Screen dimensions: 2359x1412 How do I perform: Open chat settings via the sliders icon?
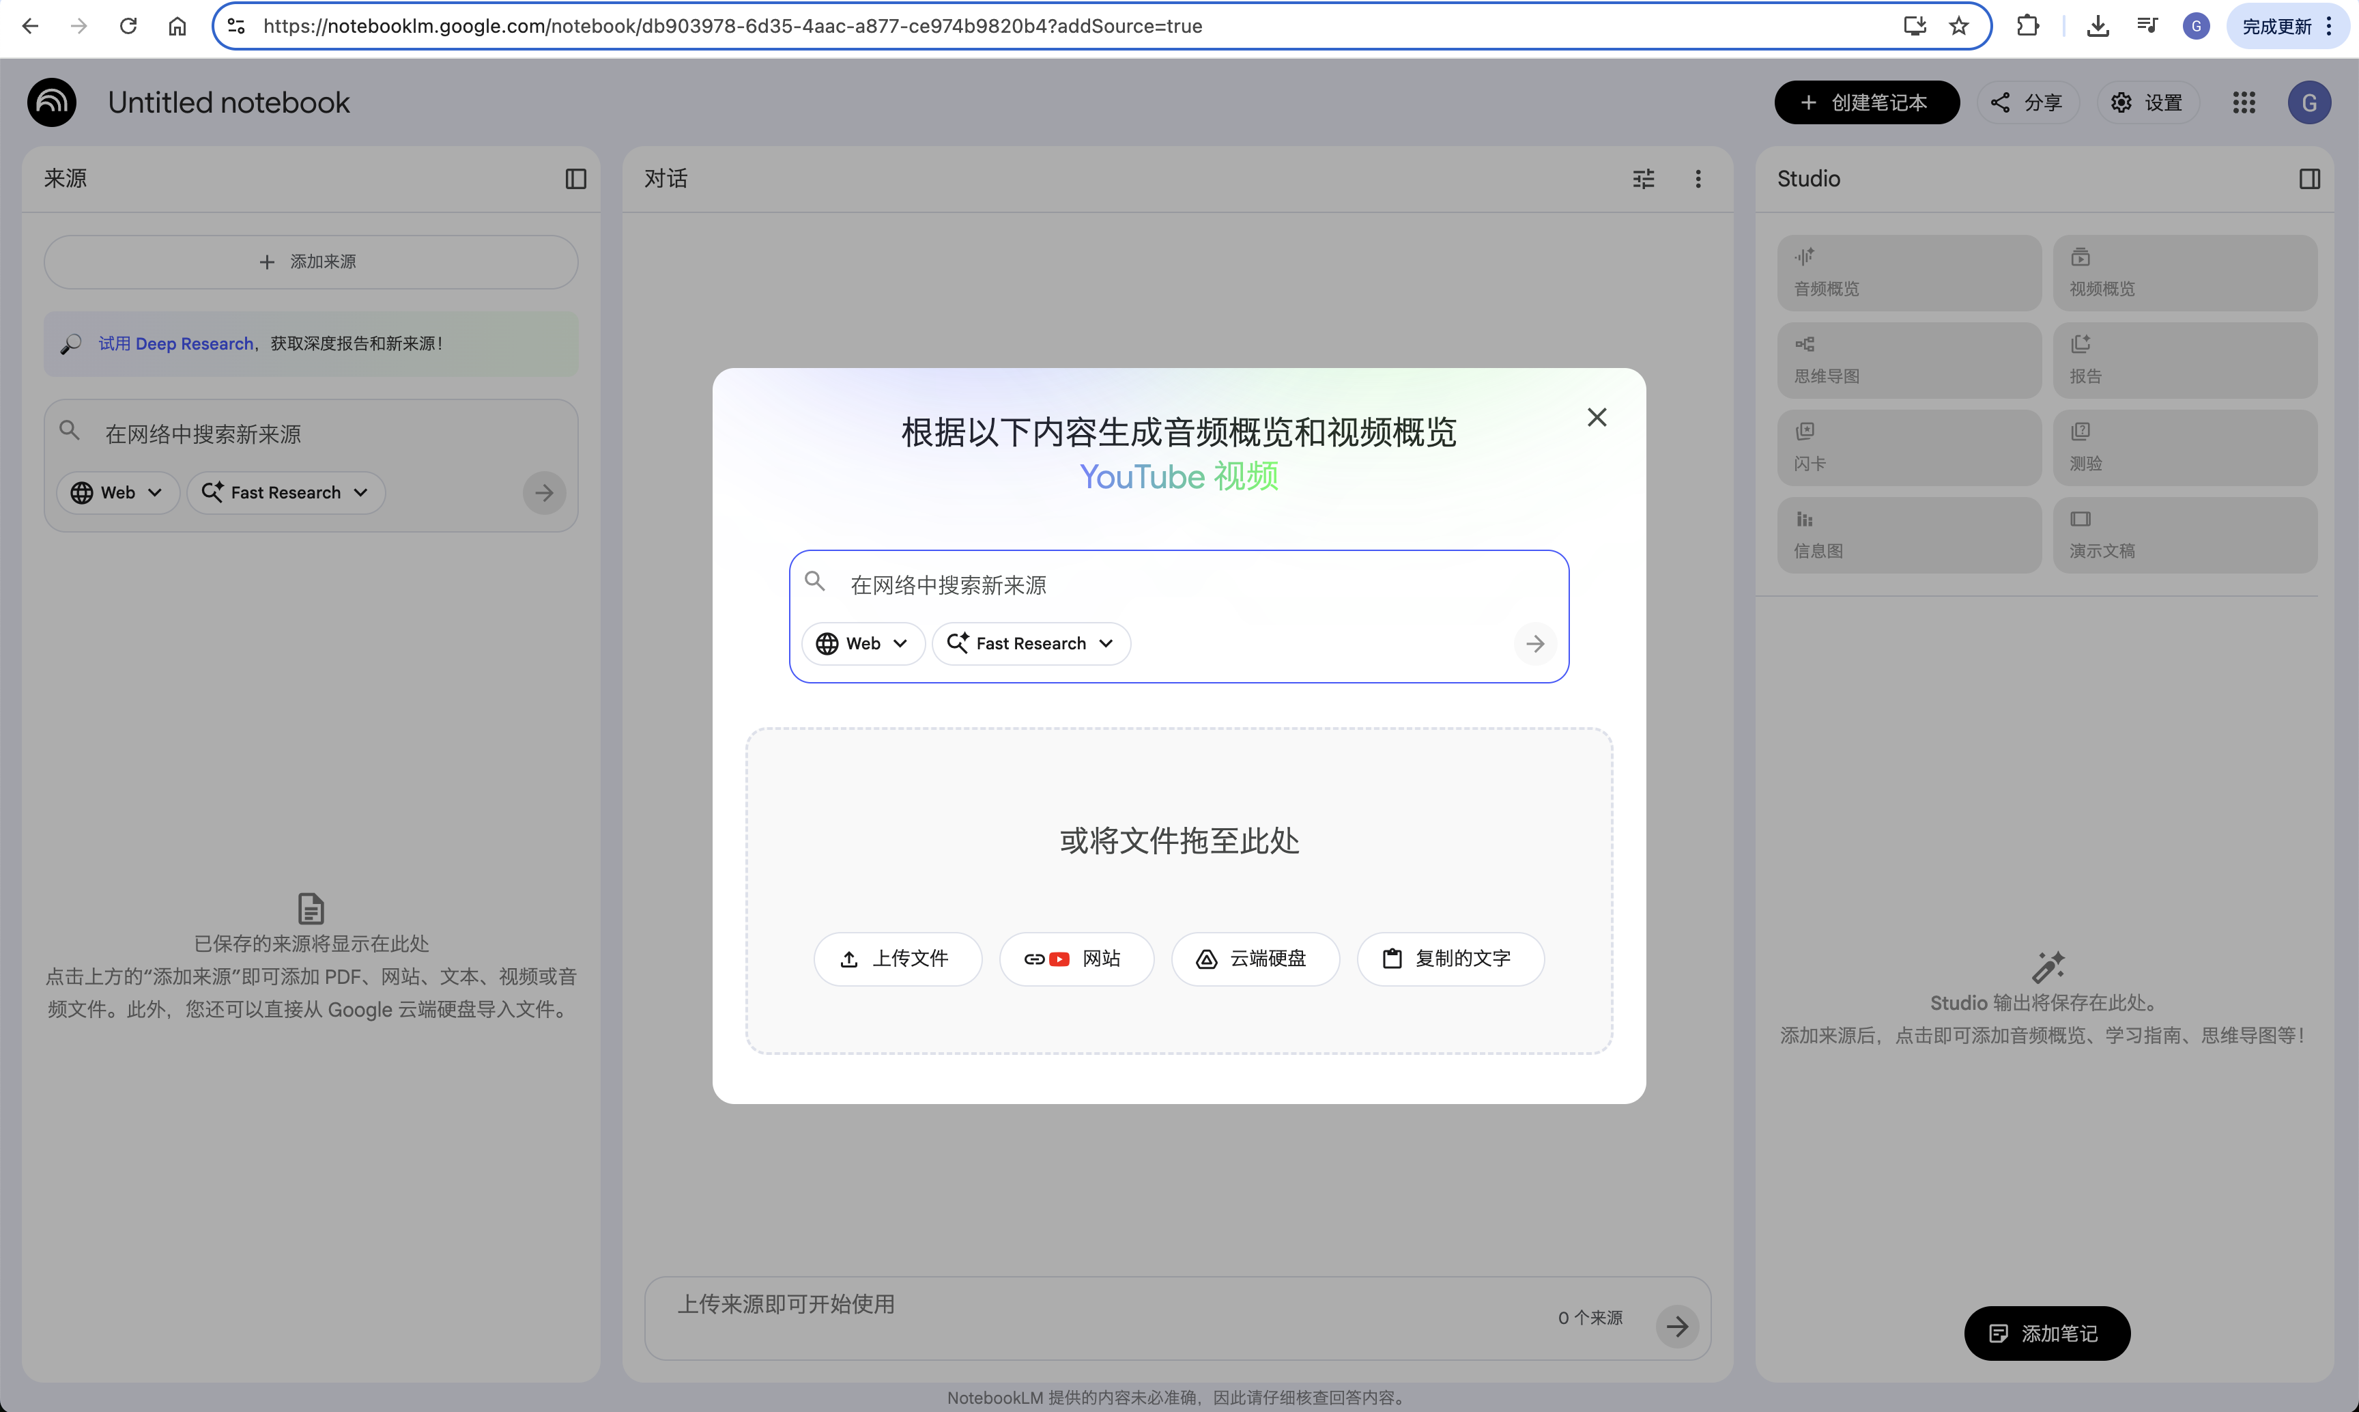(x=1644, y=178)
